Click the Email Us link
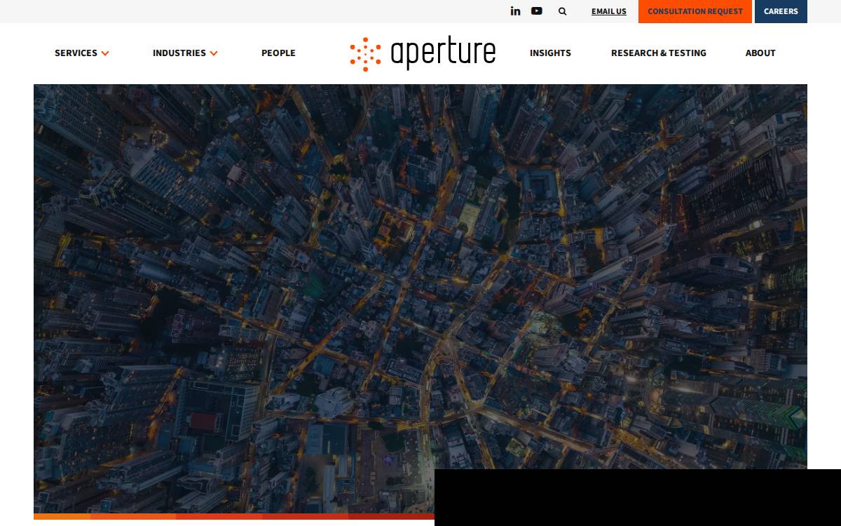The image size is (841, 526). coord(609,11)
